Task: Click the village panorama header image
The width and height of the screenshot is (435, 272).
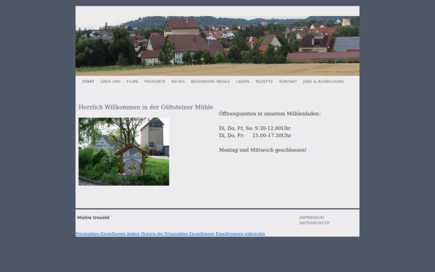Action: point(217,46)
